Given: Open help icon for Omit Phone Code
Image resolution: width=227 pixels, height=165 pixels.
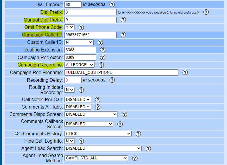Looking at the screenshot, I should pyautogui.click(x=81, y=27).
